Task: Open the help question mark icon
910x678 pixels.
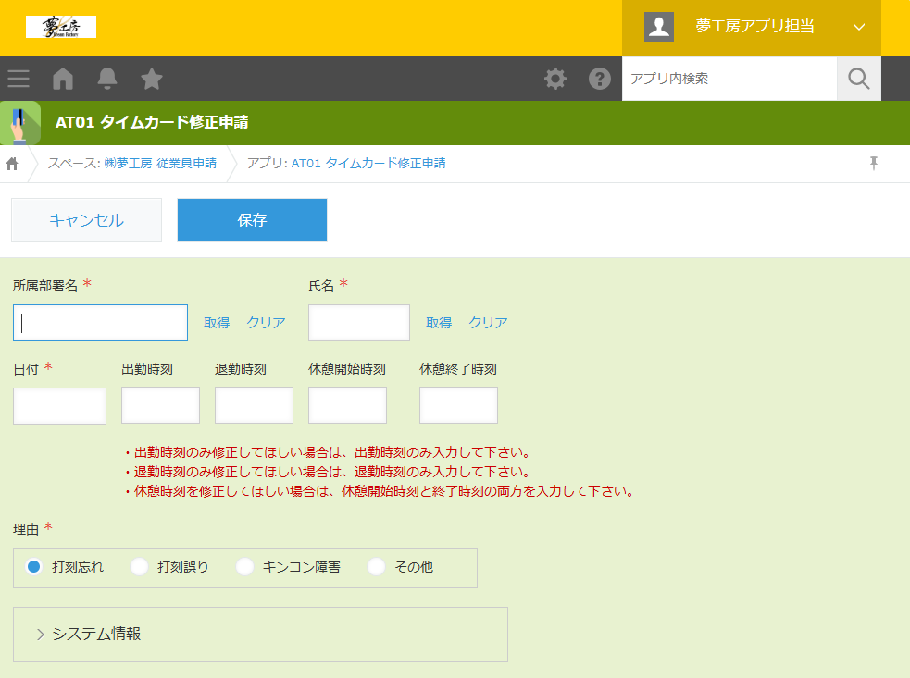Action: pyautogui.click(x=600, y=79)
